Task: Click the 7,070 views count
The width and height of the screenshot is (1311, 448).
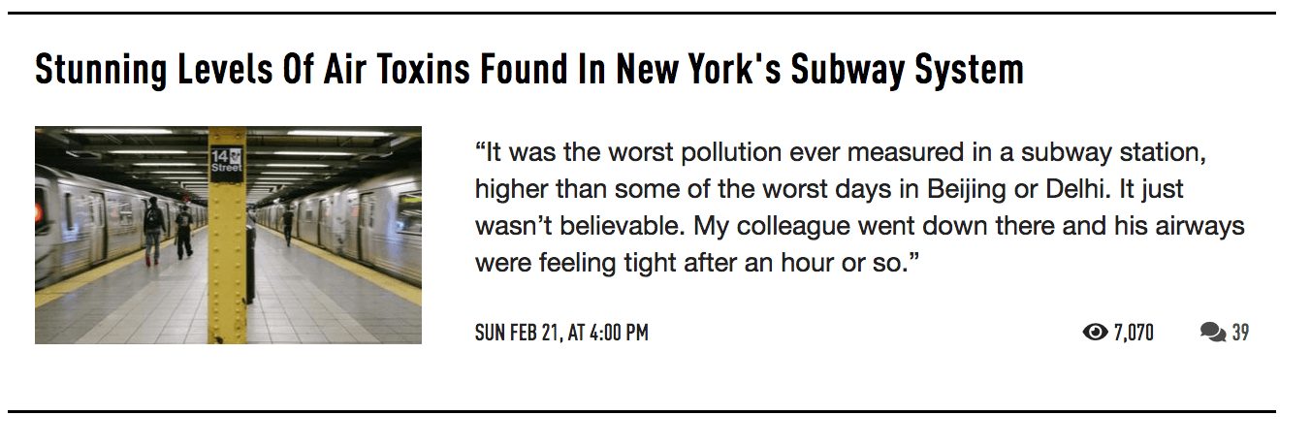Action: tap(1134, 333)
